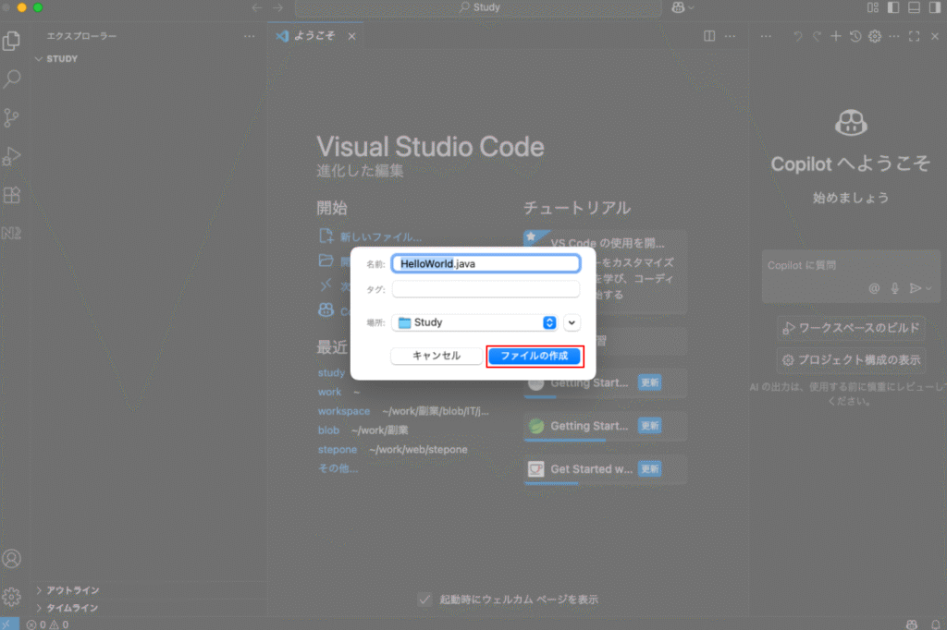The image size is (947, 630).
Task: Click the microphone icon in Copilot input
Action: [894, 288]
